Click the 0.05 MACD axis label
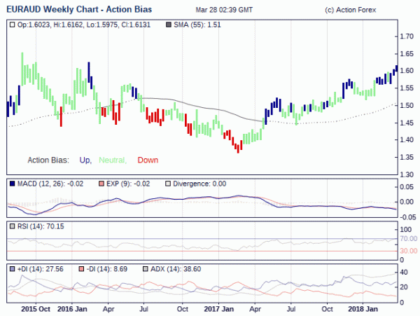The width and height of the screenshot is (420, 316). coord(407,187)
